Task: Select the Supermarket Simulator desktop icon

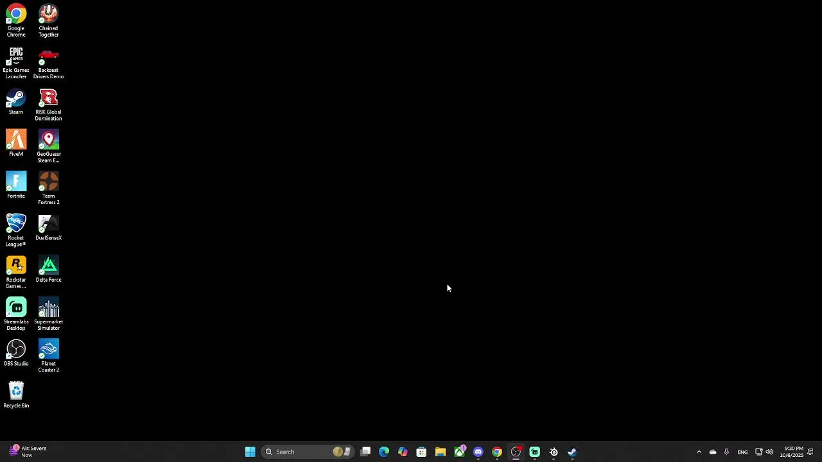Action: coord(48,314)
